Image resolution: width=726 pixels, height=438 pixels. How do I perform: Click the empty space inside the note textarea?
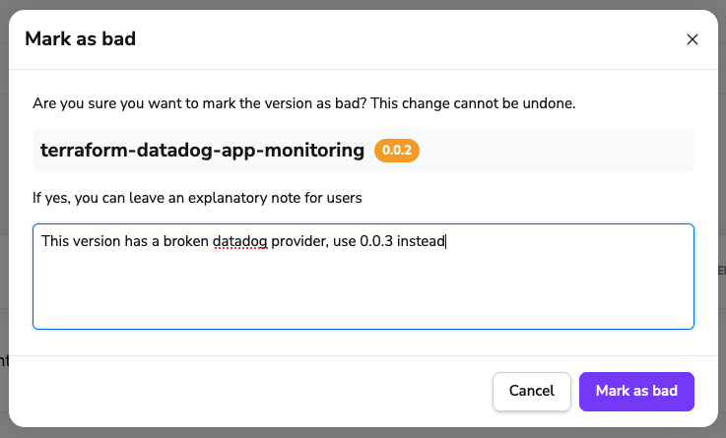[x=363, y=290]
